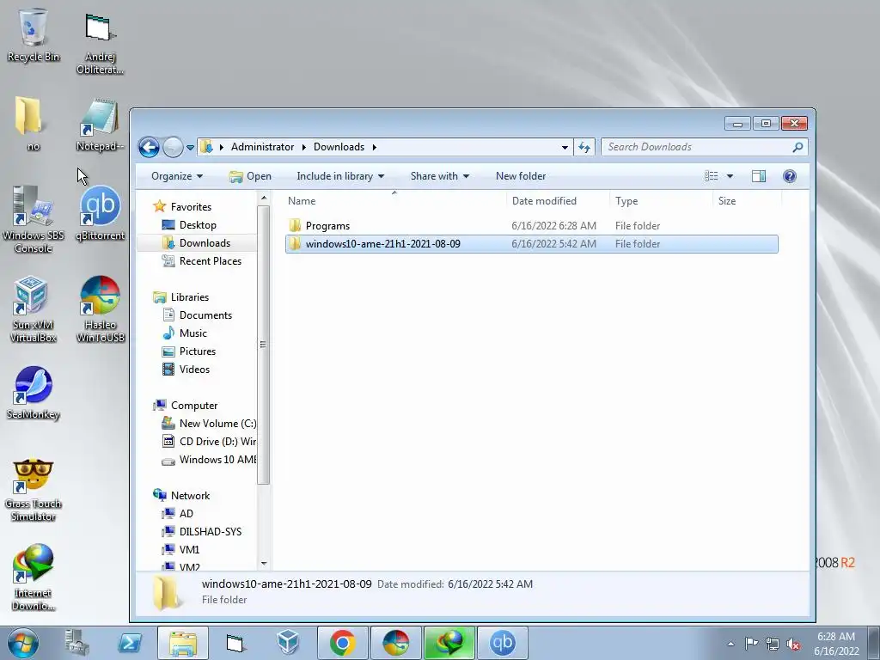Open the Action Center flag icon
The width and height of the screenshot is (880, 660).
pyautogui.click(x=751, y=644)
